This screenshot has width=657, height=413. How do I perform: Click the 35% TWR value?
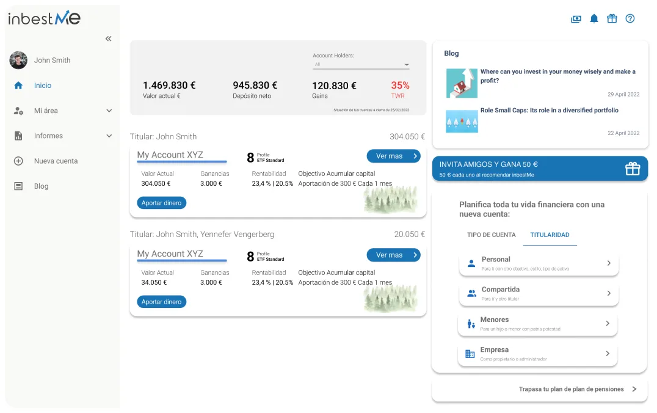coord(400,86)
